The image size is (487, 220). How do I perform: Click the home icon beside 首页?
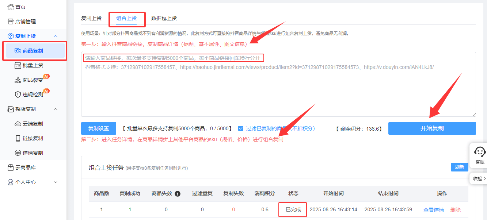point(11,7)
